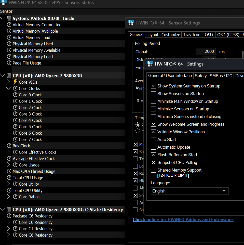The width and height of the screenshot is (244, 245).
Task: Click the System ASRock X870E Taichi chip icon
Action: (x=9, y=18)
